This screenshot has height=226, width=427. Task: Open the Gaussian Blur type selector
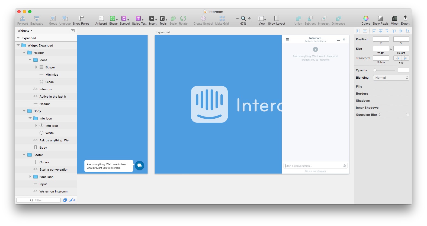(380, 115)
